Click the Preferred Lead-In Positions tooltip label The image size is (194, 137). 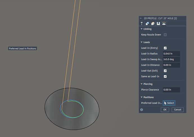pos(22,48)
